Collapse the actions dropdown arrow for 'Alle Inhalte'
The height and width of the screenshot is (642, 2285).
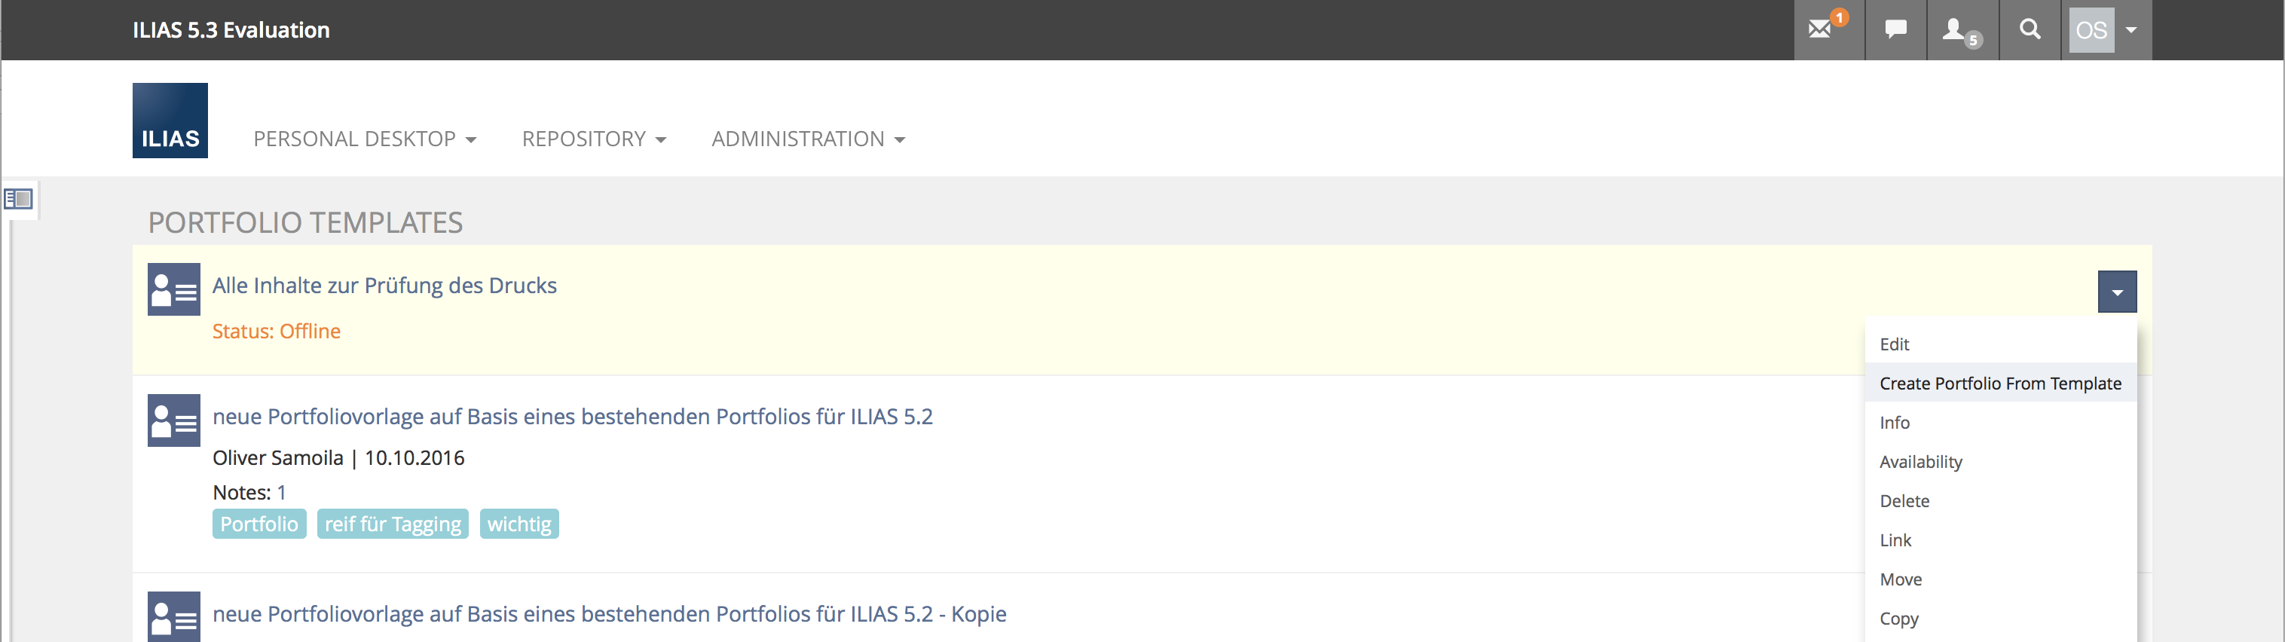coord(2116,292)
